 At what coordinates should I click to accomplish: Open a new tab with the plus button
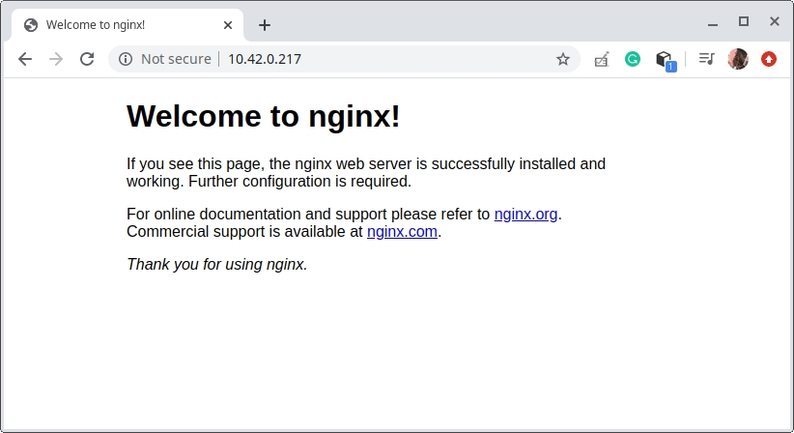[265, 25]
